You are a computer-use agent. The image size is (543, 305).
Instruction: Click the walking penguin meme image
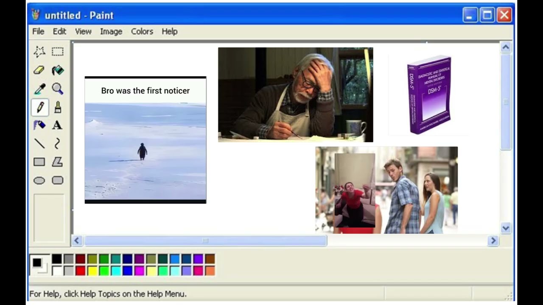click(146, 140)
